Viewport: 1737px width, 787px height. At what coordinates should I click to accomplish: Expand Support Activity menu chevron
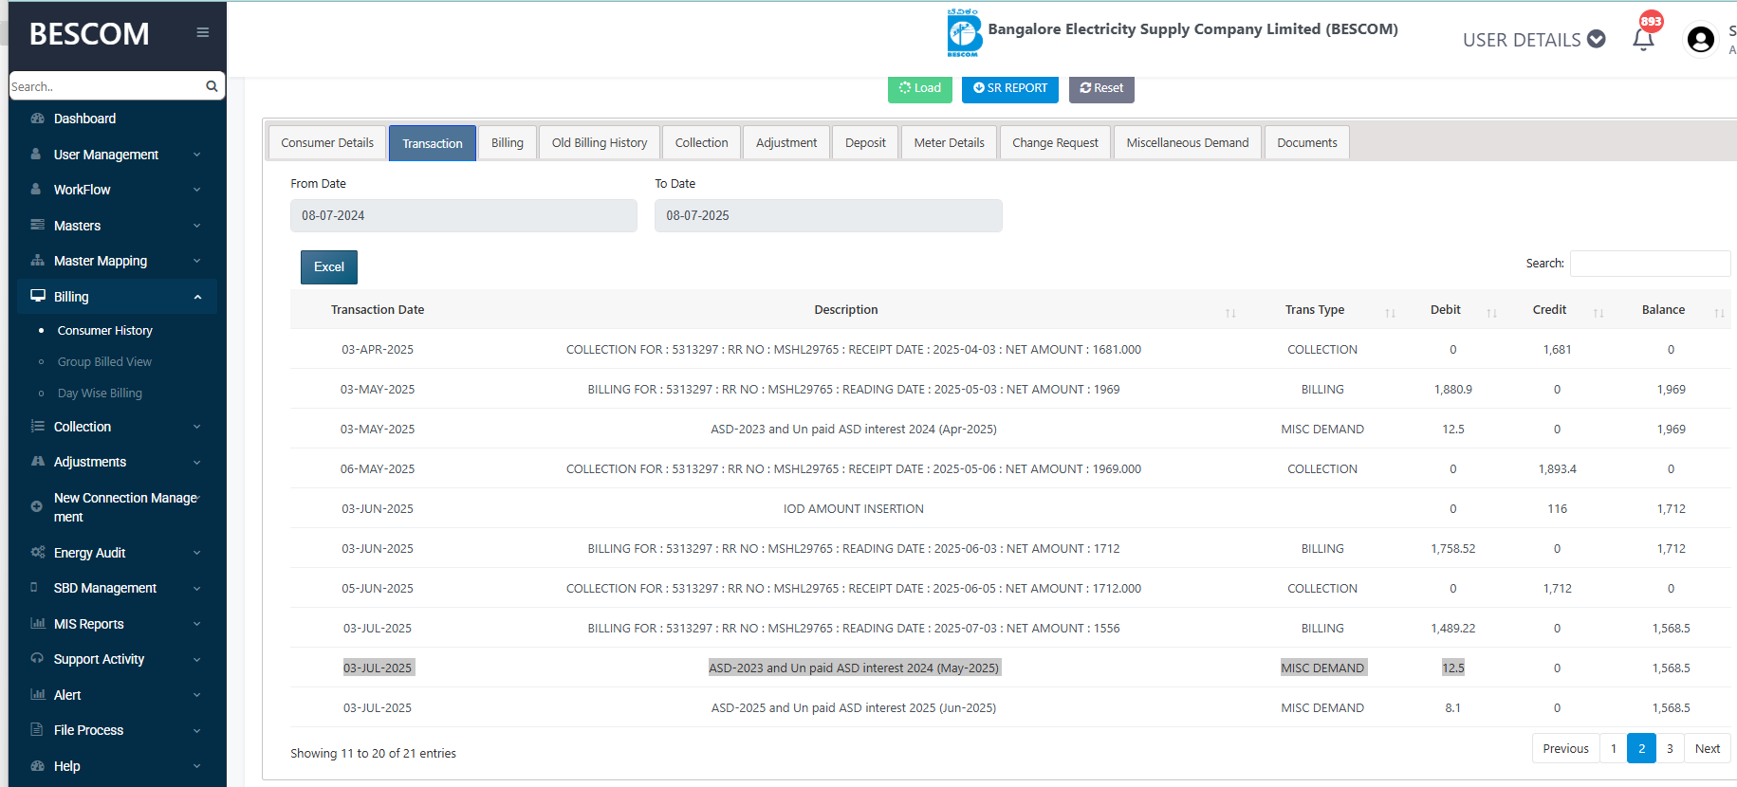[x=197, y=659]
